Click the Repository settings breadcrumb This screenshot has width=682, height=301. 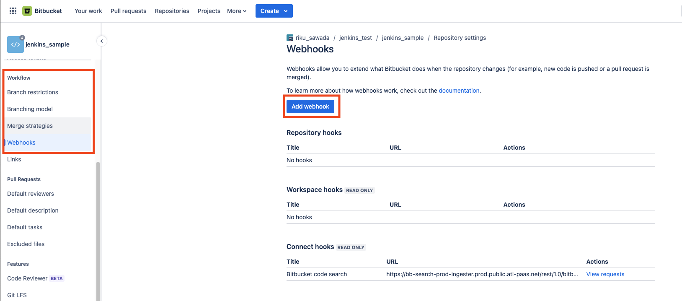[460, 38]
